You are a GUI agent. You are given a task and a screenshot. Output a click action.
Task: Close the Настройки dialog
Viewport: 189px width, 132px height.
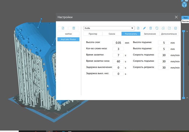176,17
